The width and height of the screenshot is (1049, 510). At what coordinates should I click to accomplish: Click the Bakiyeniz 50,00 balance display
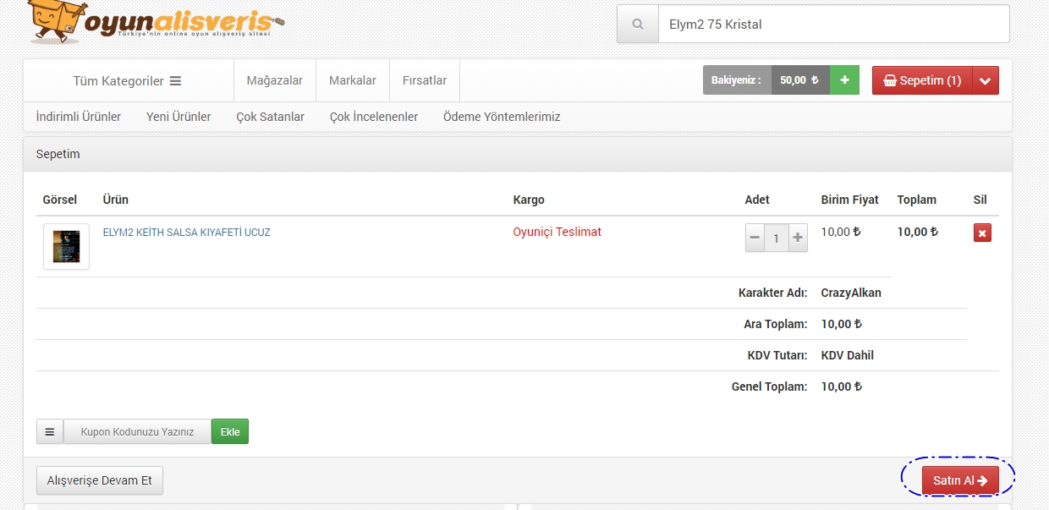point(766,80)
